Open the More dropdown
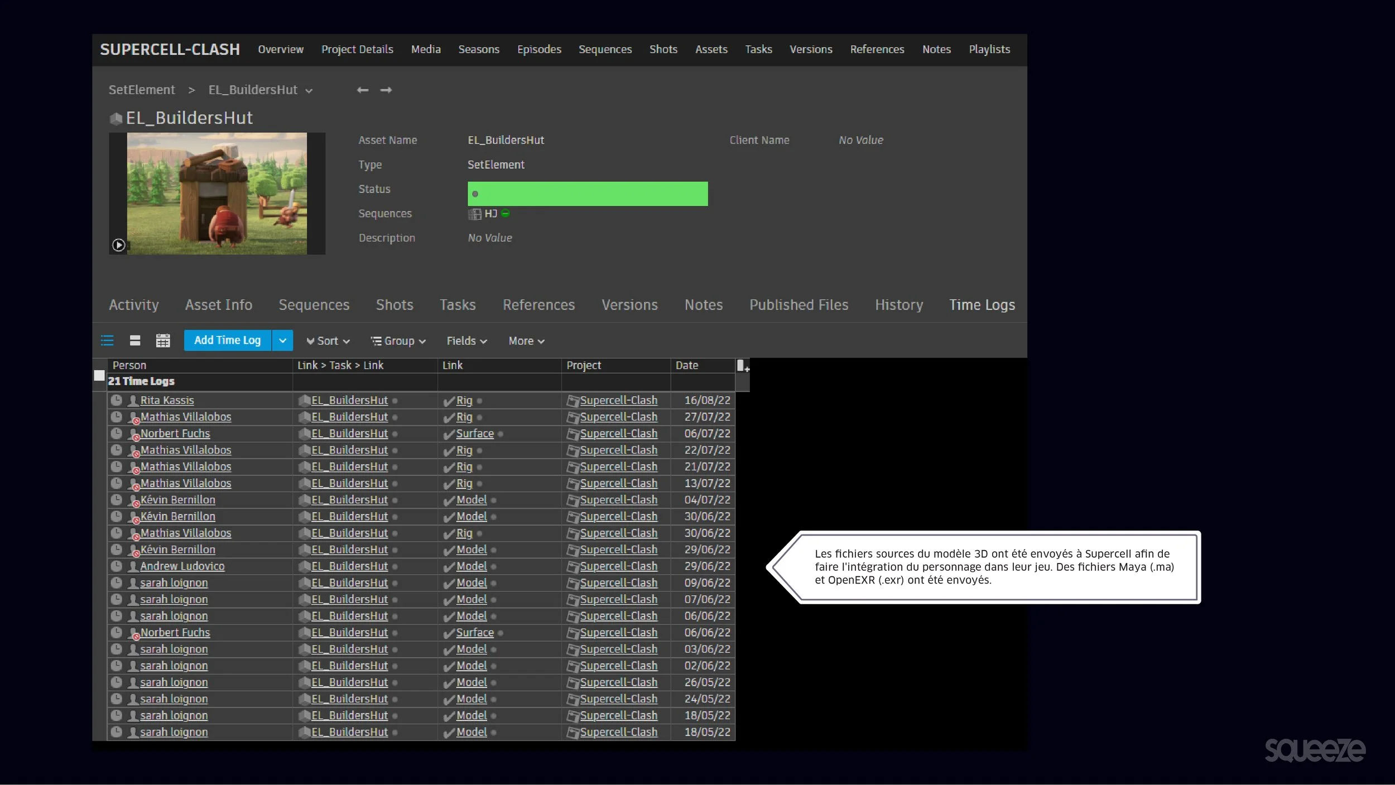Viewport: 1395px width, 785px height. coord(527,341)
